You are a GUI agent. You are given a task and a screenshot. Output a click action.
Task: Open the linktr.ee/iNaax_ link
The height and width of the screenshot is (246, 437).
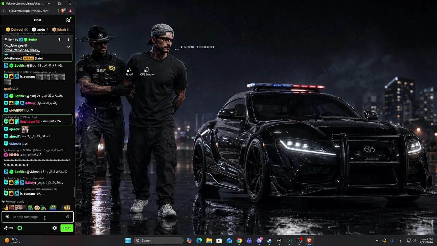click(x=22, y=50)
